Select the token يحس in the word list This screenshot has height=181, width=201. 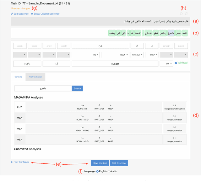pos(178,33)
